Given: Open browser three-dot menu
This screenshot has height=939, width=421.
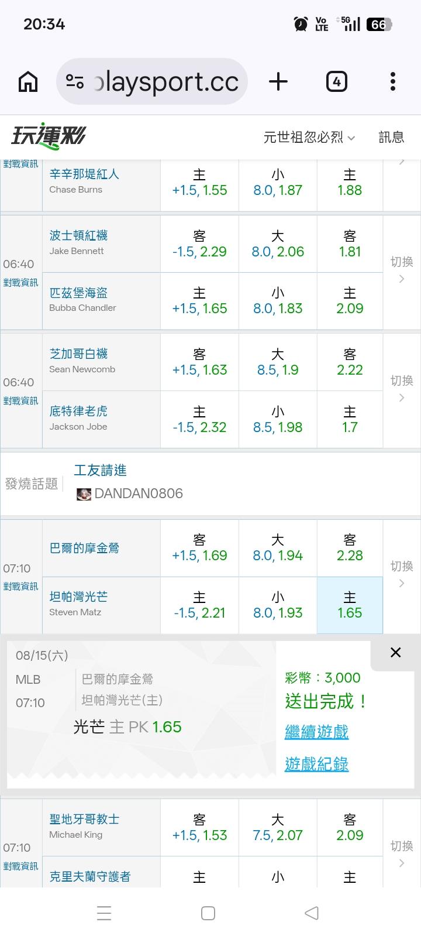Looking at the screenshot, I should coord(393,81).
